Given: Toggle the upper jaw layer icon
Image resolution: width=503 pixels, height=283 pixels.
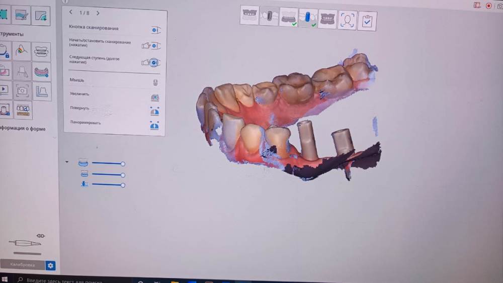Looking at the screenshot, I should (83, 163).
